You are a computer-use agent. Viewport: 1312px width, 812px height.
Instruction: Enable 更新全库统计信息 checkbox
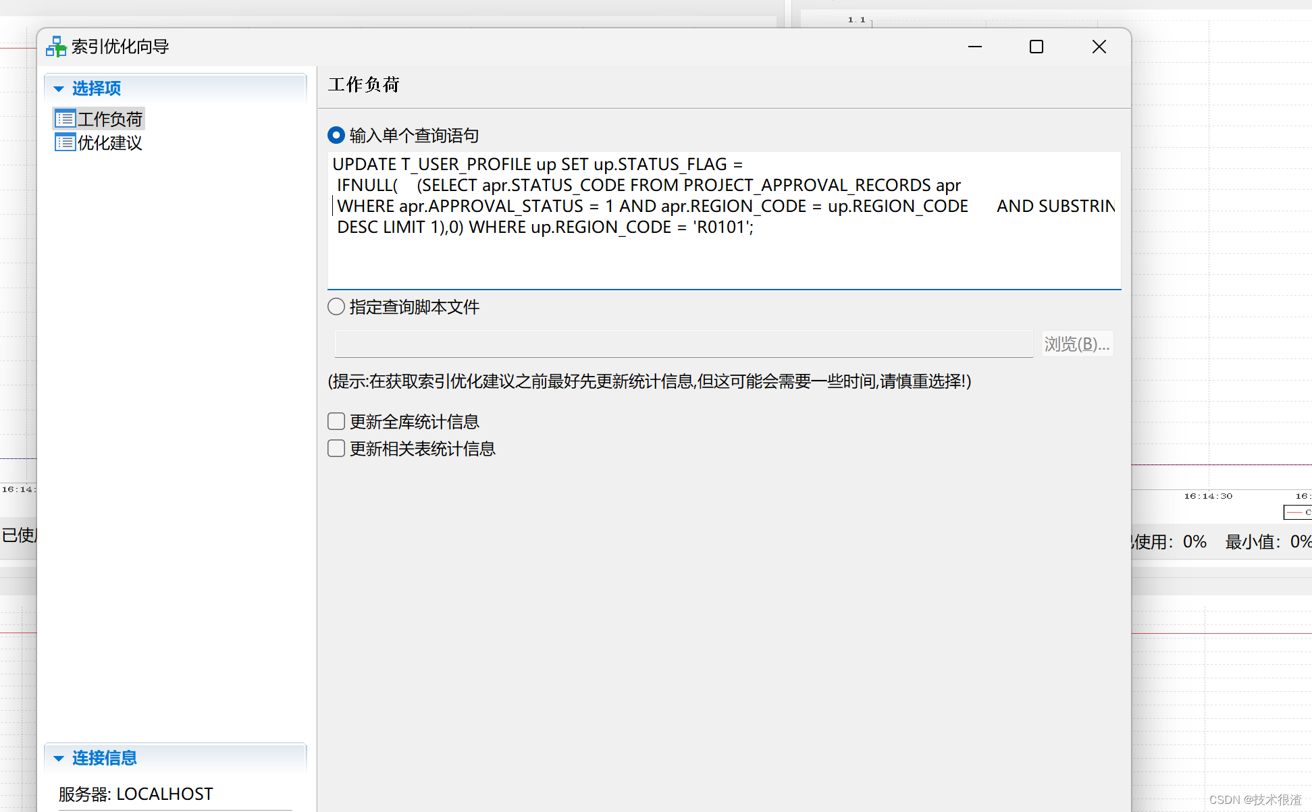(x=336, y=421)
